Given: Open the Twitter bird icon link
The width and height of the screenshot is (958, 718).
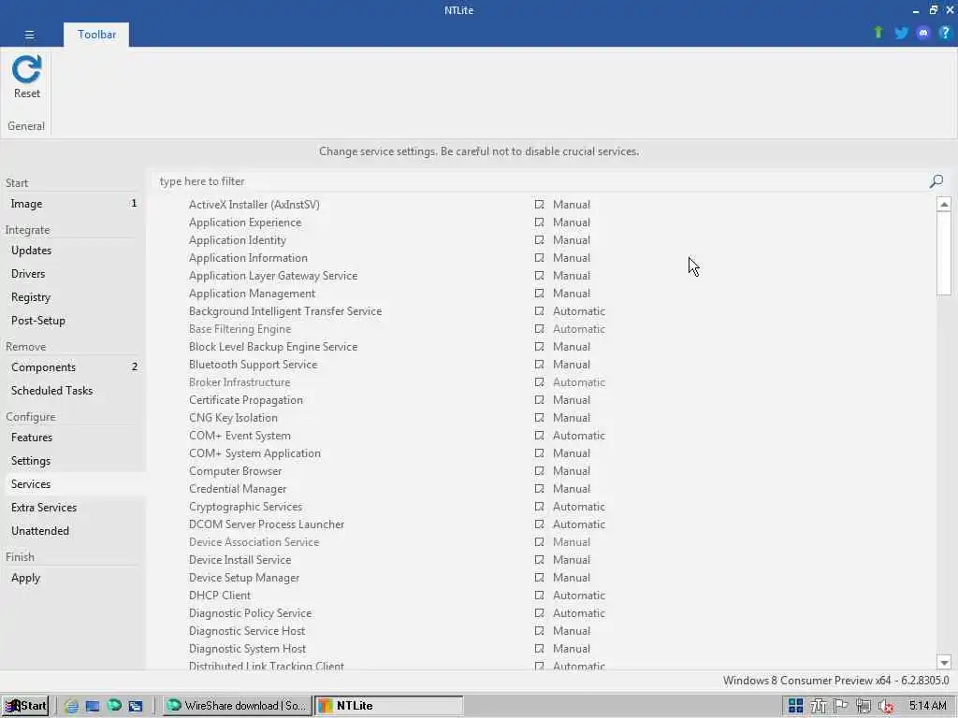Looking at the screenshot, I should 901,33.
